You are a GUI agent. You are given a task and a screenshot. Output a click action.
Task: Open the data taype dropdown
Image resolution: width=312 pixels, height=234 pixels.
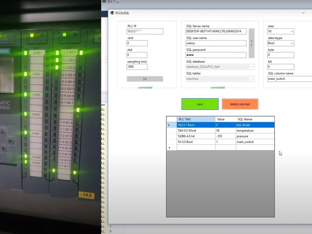(x=280, y=43)
